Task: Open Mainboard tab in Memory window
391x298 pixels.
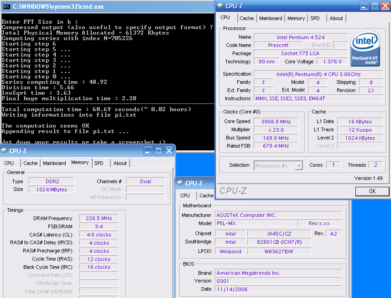Action: [54, 163]
